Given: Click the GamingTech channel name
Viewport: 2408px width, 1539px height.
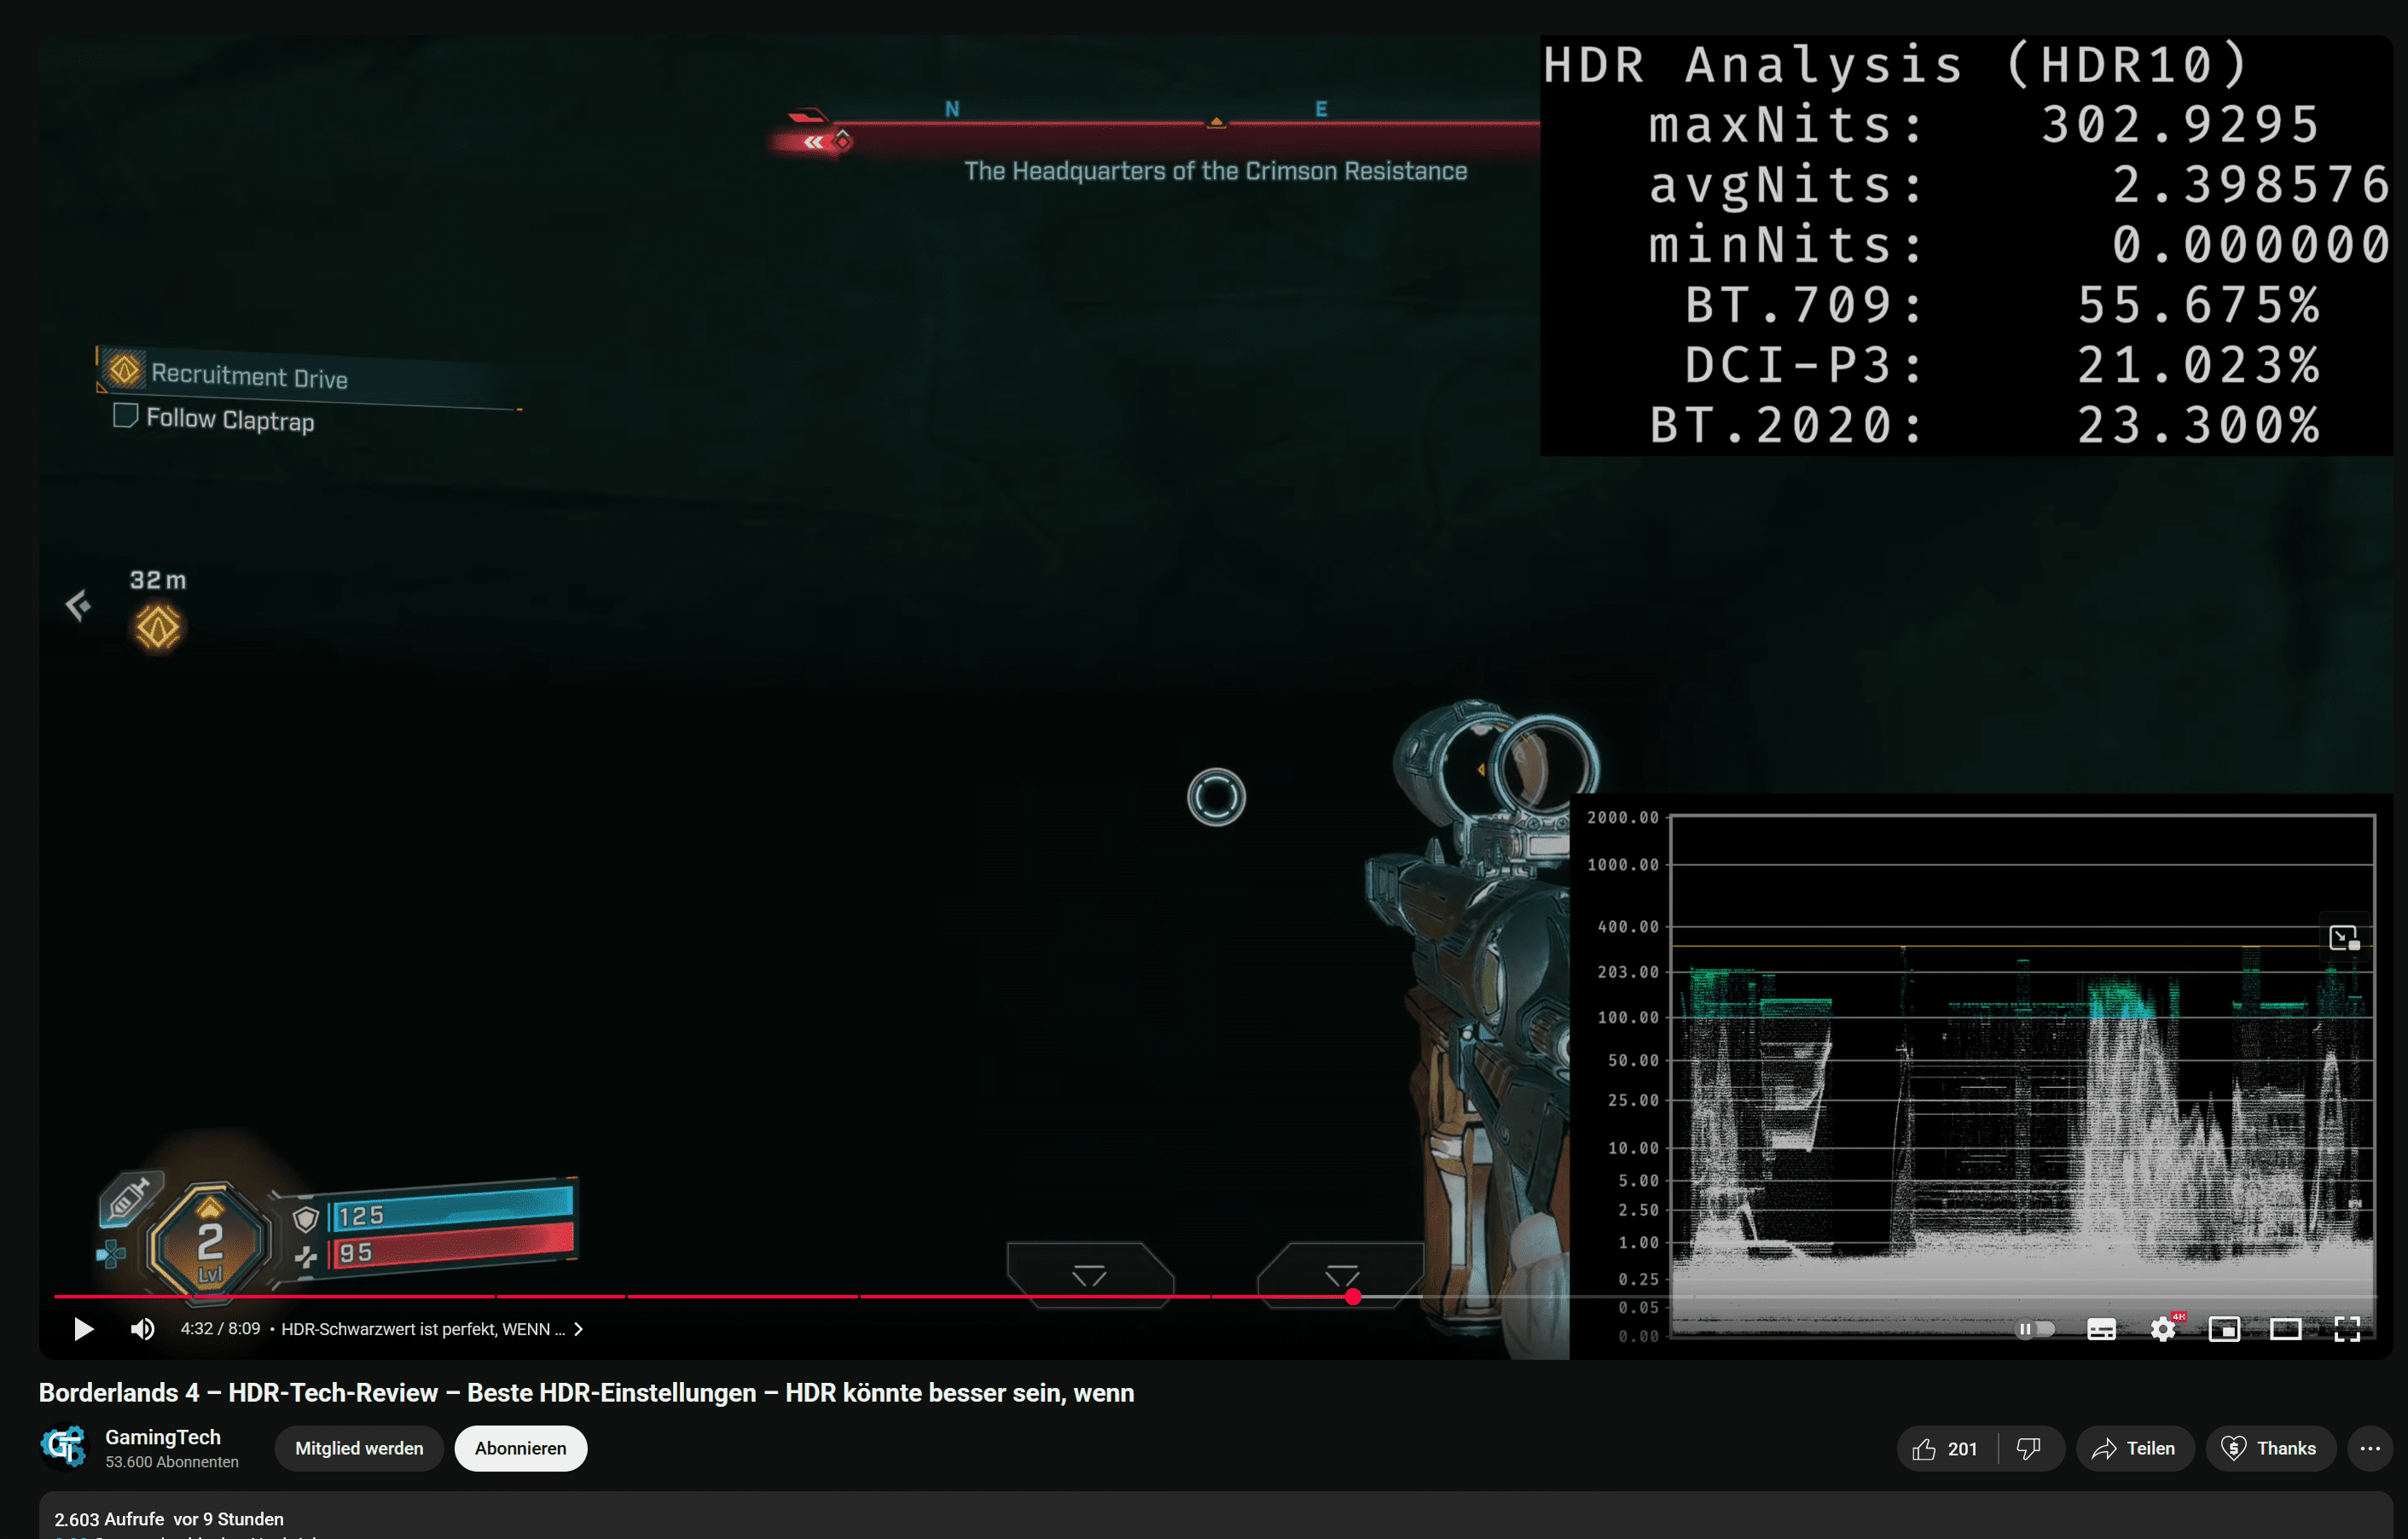Looking at the screenshot, I should [163, 1437].
